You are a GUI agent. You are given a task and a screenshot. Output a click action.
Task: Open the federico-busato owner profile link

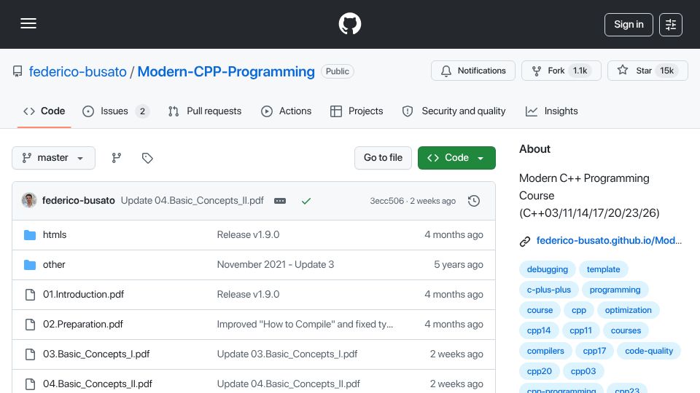78,71
